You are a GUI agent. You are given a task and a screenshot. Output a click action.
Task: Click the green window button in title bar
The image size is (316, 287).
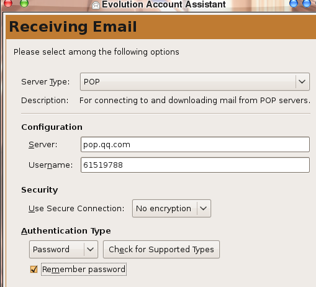click(24, 3)
